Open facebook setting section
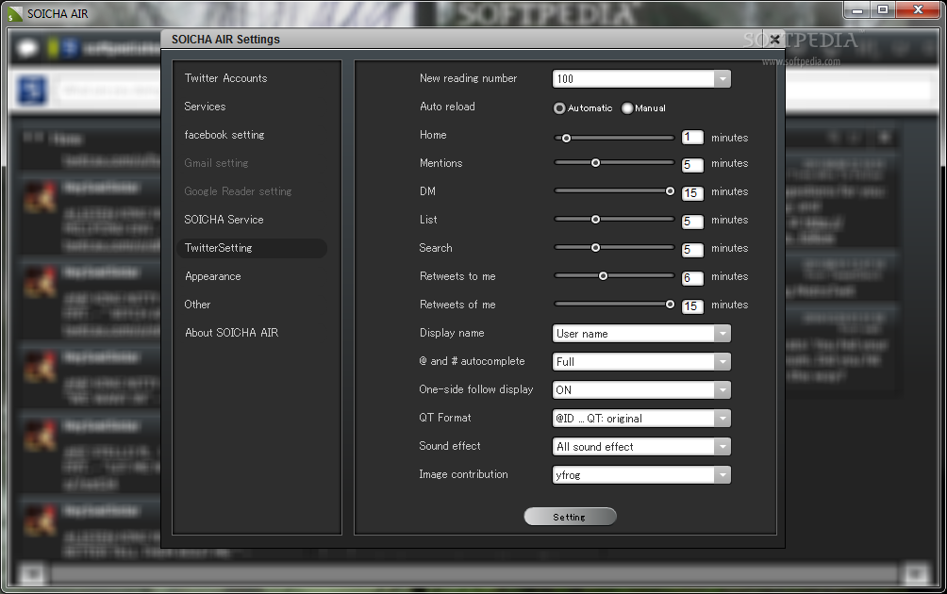Viewport: 947px width, 594px height. [224, 135]
